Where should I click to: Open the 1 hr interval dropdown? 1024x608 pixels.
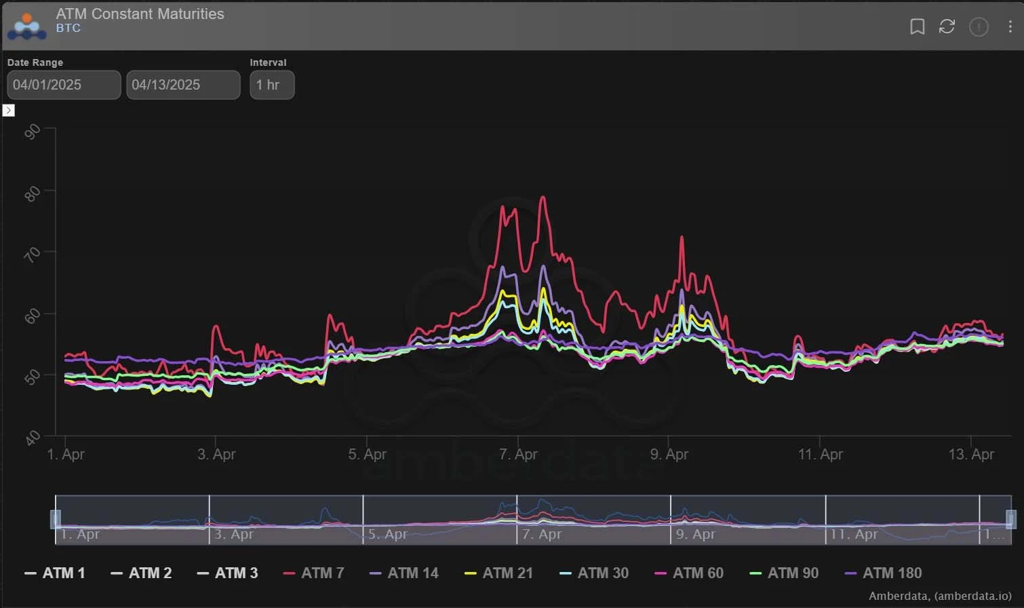(272, 85)
